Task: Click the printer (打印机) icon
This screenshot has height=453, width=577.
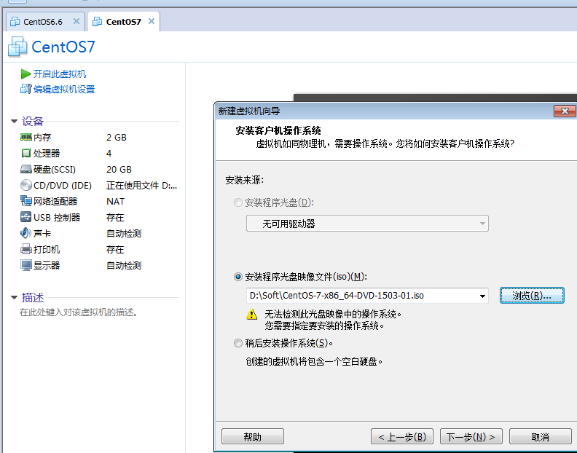Action: tap(26, 249)
